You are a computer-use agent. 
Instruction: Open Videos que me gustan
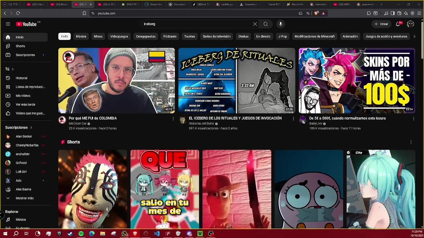tap(25, 113)
